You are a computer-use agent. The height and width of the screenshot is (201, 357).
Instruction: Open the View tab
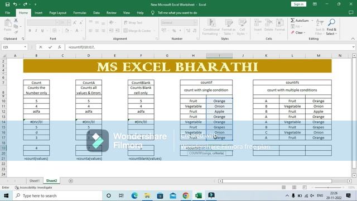coord(127,13)
